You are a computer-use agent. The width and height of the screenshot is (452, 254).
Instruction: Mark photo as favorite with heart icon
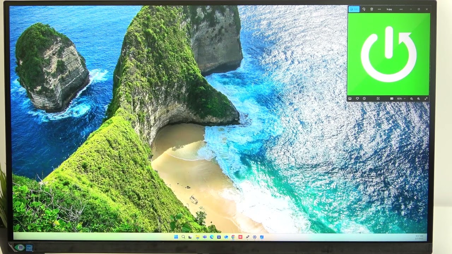click(357, 98)
